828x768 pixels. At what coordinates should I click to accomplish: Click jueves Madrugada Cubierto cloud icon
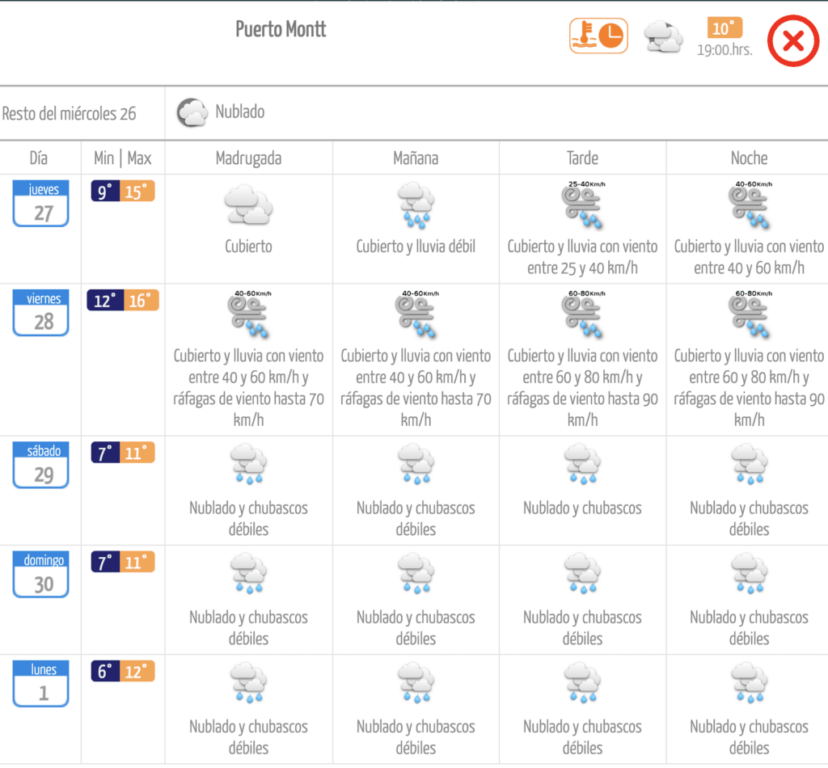point(248,205)
